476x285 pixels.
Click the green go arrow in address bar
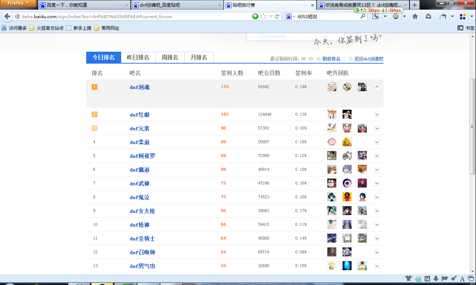click(255, 16)
